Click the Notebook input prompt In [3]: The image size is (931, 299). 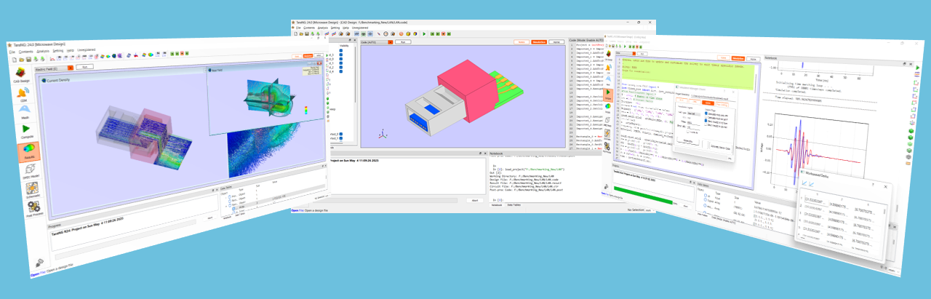(x=498, y=199)
